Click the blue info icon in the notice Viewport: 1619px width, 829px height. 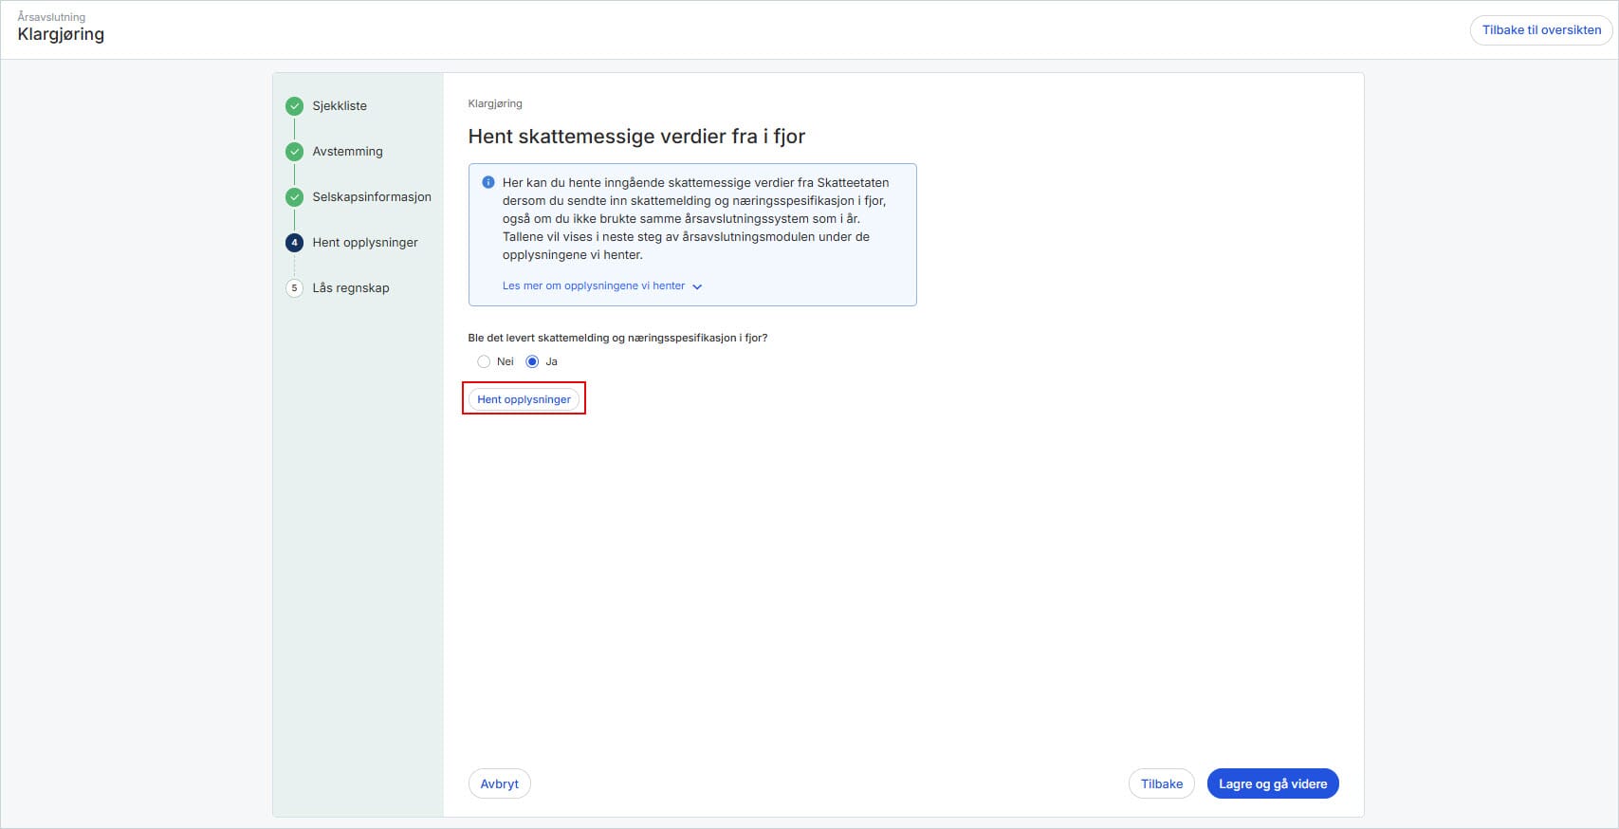coord(488,182)
